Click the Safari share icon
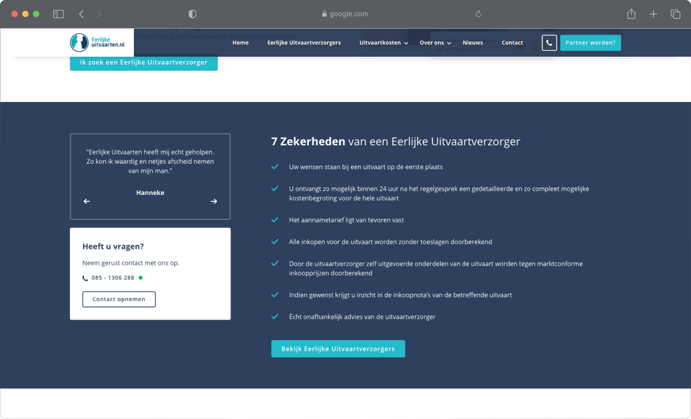Image resolution: width=691 pixels, height=419 pixels. 631,14
